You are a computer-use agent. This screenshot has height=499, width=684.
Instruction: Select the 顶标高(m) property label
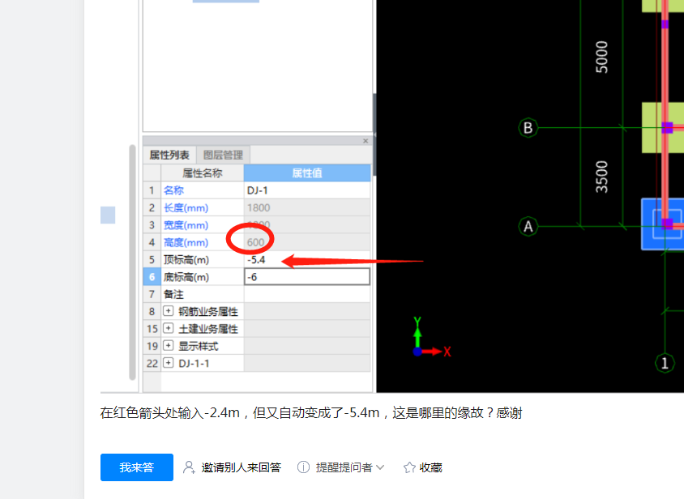point(186,259)
